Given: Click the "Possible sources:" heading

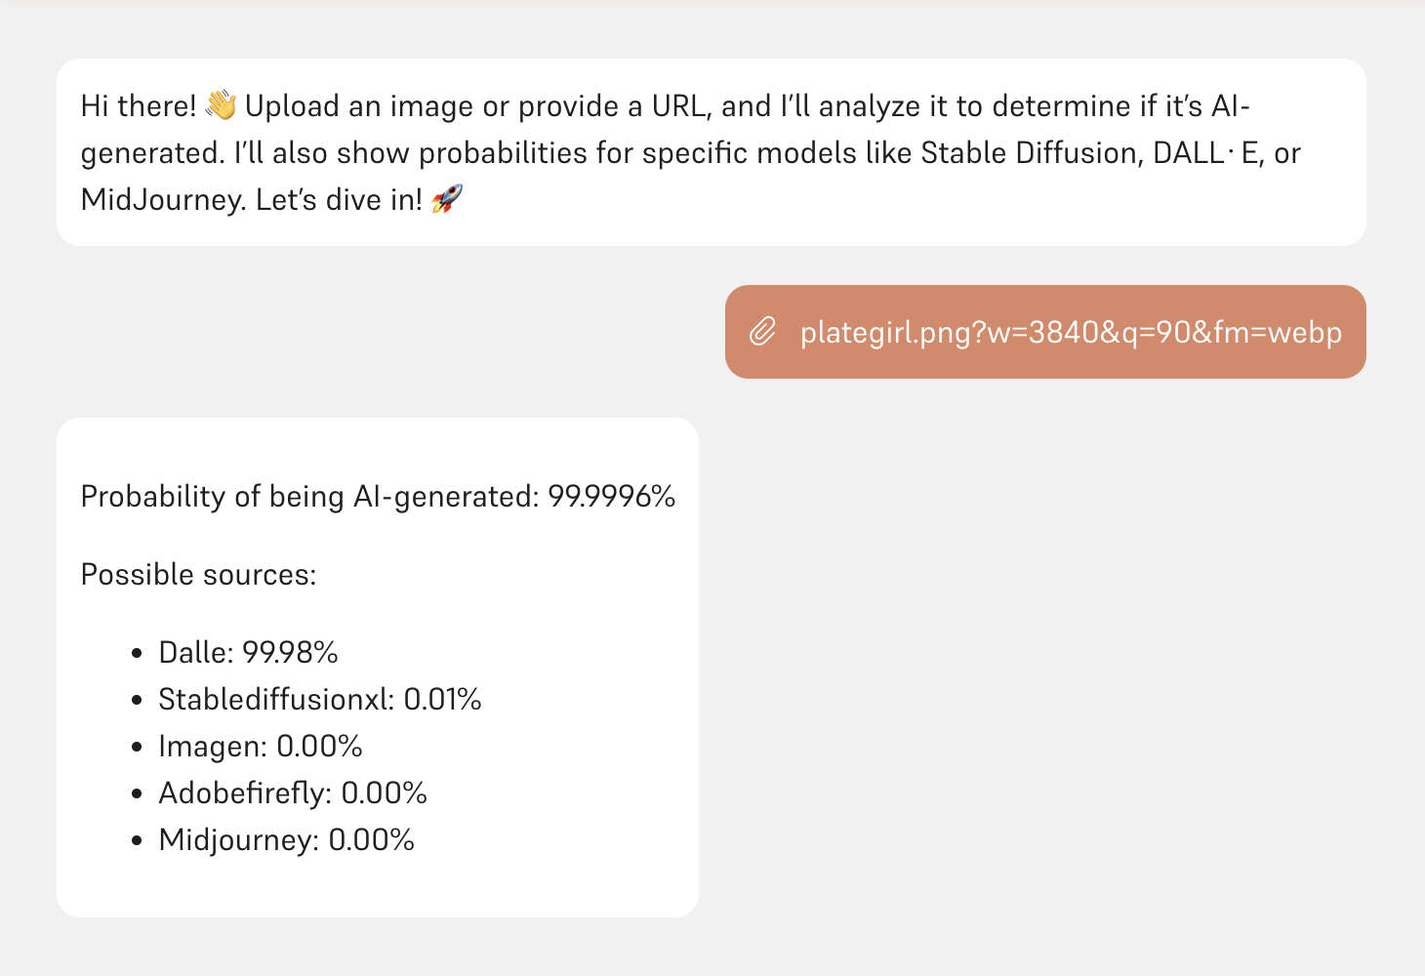Looking at the screenshot, I should [x=198, y=574].
